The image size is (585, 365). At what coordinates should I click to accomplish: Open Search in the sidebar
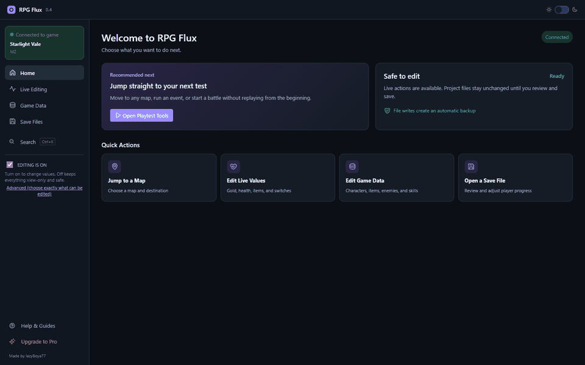[x=44, y=142]
